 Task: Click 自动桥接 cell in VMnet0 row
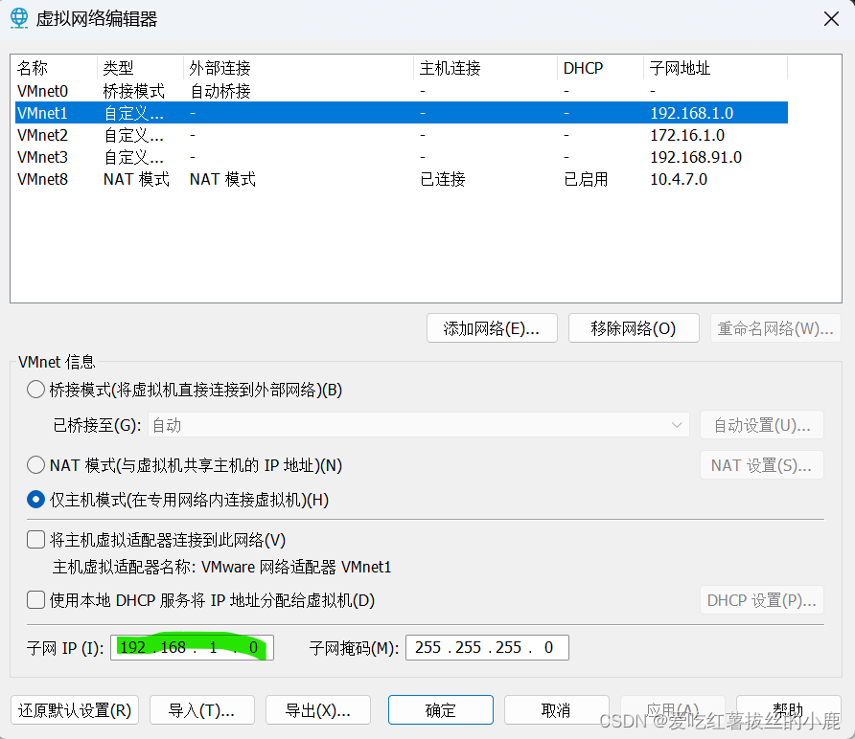(x=220, y=91)
